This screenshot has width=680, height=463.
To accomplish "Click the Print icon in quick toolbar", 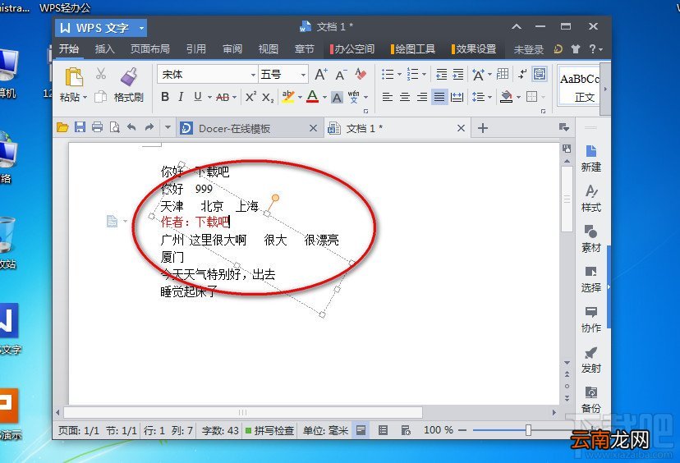I will pyautogui.click(x=97, y=127).
